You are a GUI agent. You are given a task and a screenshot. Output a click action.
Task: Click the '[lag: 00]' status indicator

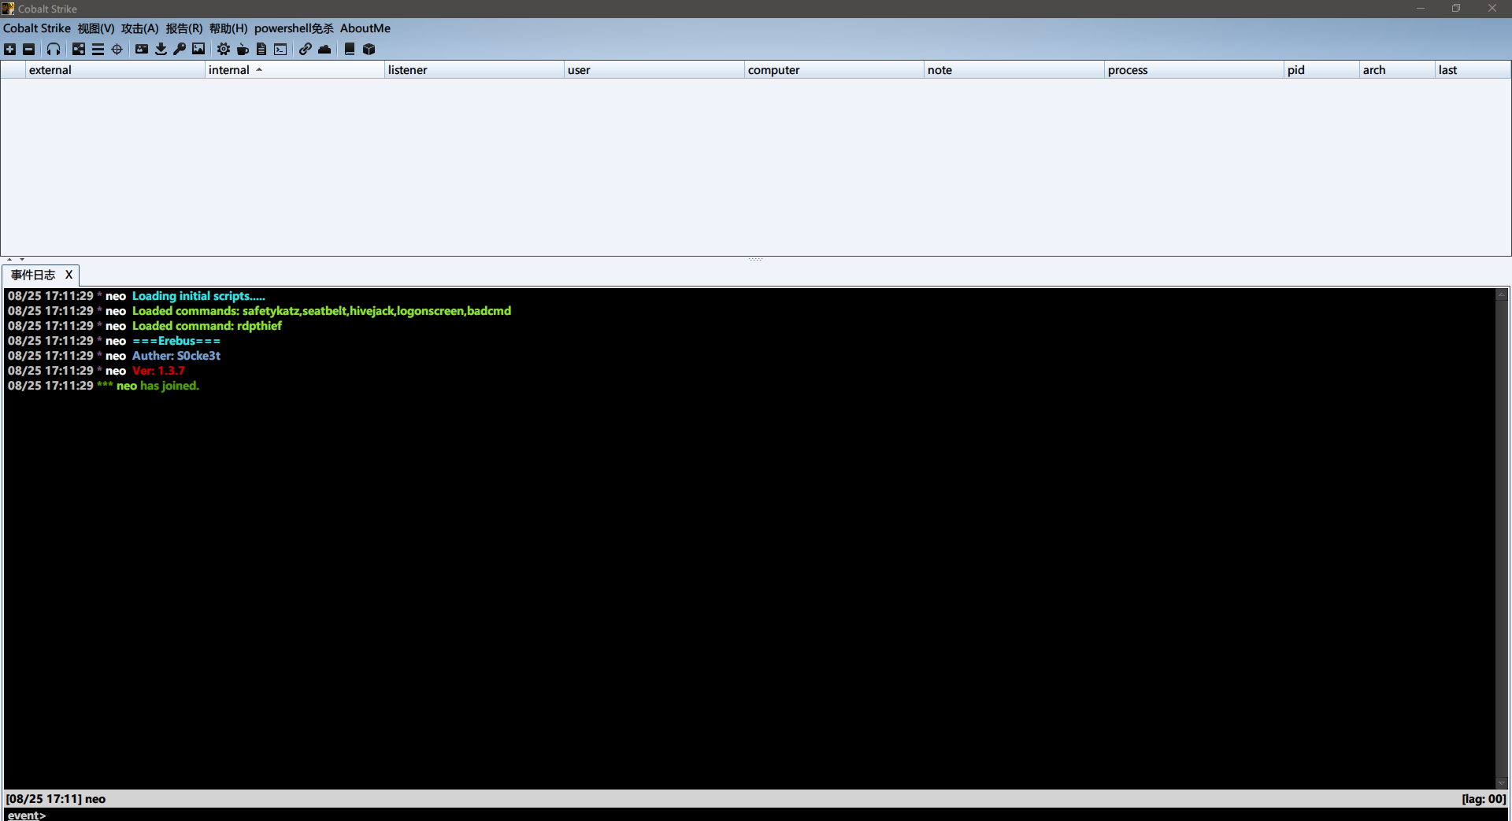tap(1484, 799)
